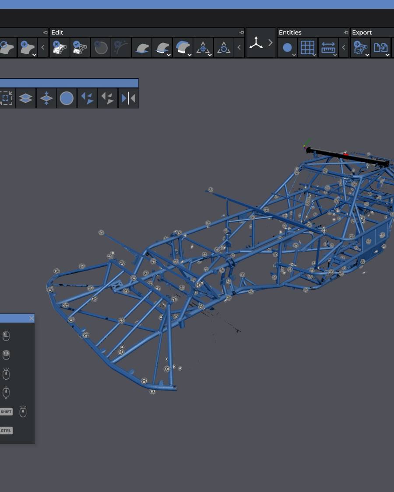Collapse the Entities toolbar group chevron

pyautogui.click(x=344, y=47)
